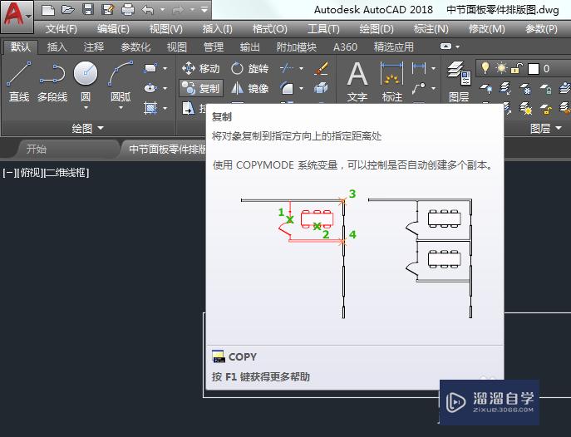The width and height of the screenshot is (571, 437).
Task: Open the 编辑(E) menu
Action: [x=113, y=29]
